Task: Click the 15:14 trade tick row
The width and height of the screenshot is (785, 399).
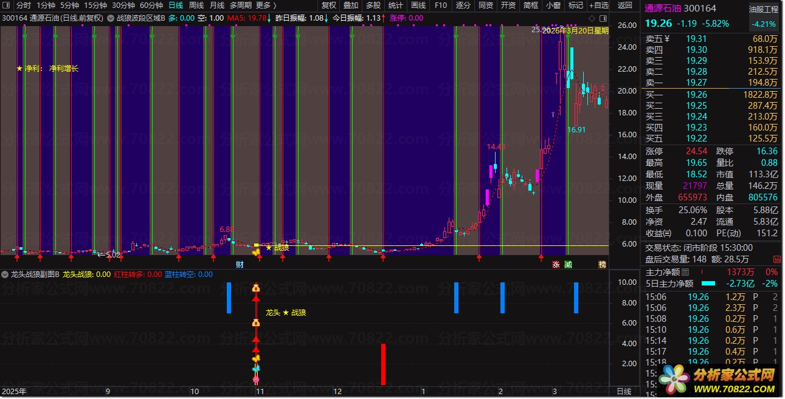Action: 711,341
